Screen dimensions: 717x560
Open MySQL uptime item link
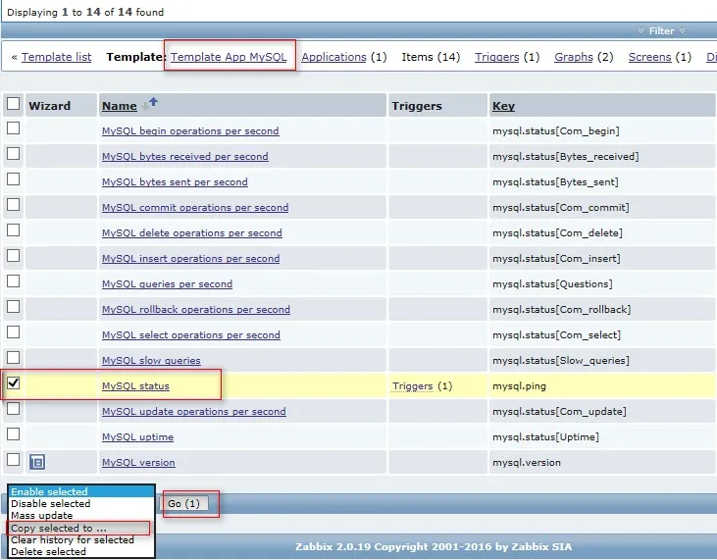click(x=137, y=437)
